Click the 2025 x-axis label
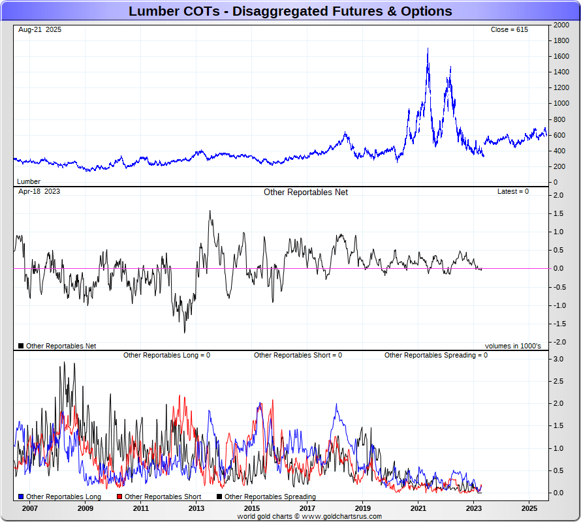The image size is (581, 522). (x=529, y=508)
